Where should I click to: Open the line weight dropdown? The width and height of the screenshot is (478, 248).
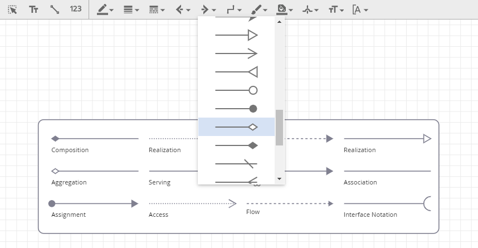click(x=131, y=9)
